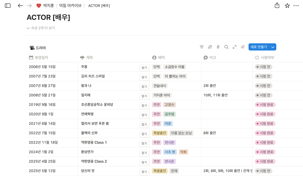Toggle the sidebar panel icon
Image resolution: width=303 pixels, height=176 pixels.
pos(8,6)
